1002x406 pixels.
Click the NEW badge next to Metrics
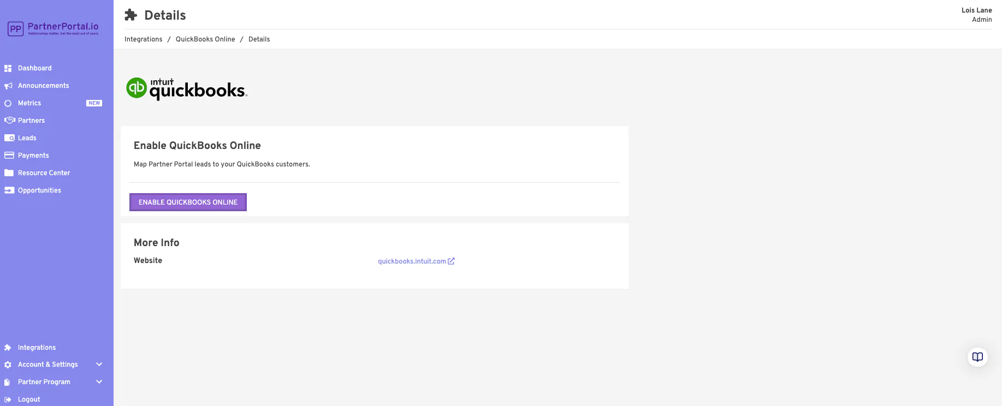coord(94,103)
